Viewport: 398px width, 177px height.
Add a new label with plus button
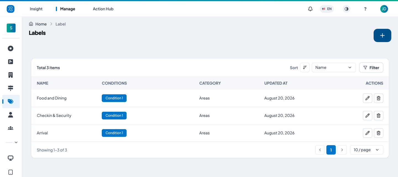click(x=382, y=35)
